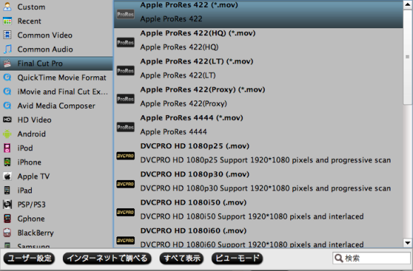Choose the Common Audio category
The image size is (413, 271).
point(56,49)
